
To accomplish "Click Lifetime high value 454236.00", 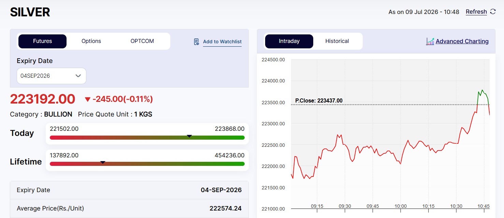I will pos(230,155).
